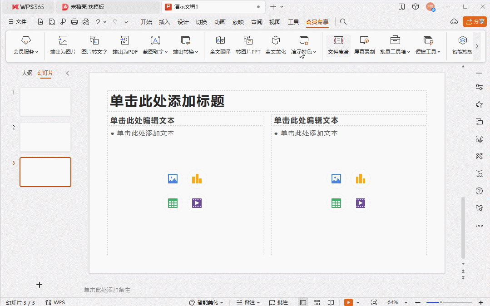Insert video in right placeholder
Viewport: 490px width, 306px height.
click(x=360, y=203)
